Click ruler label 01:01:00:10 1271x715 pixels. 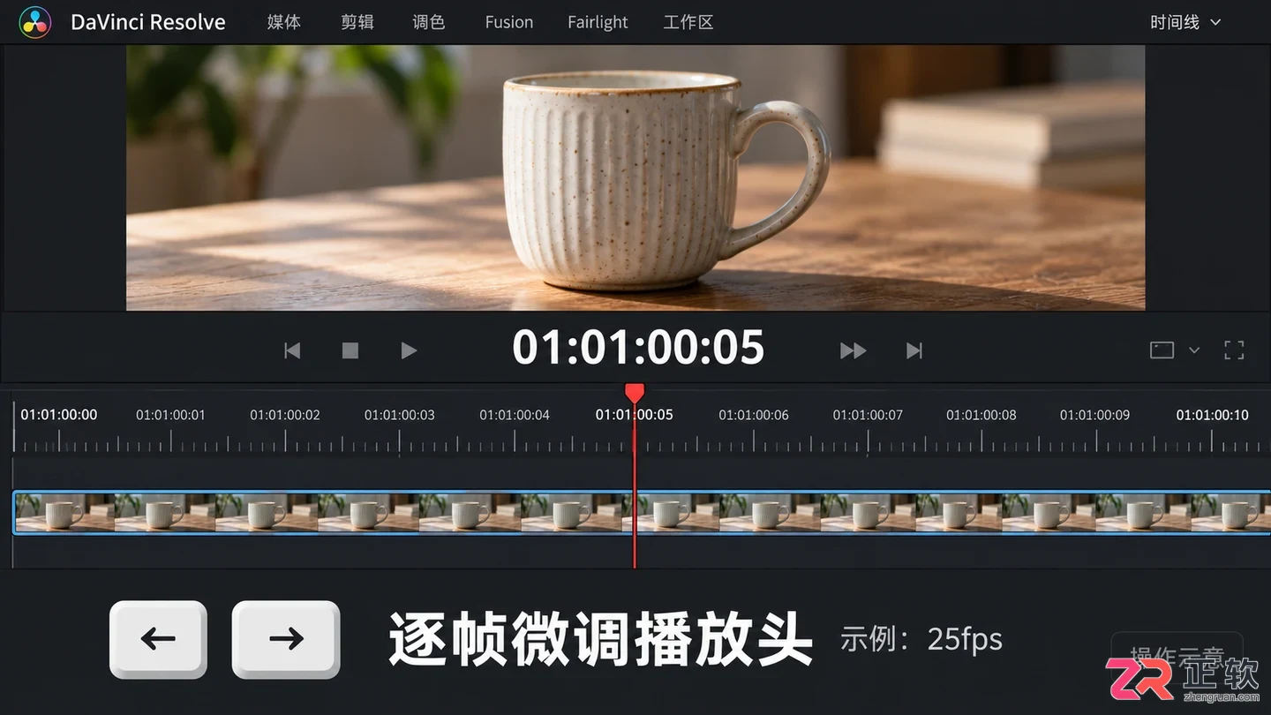pos(1213,415)
